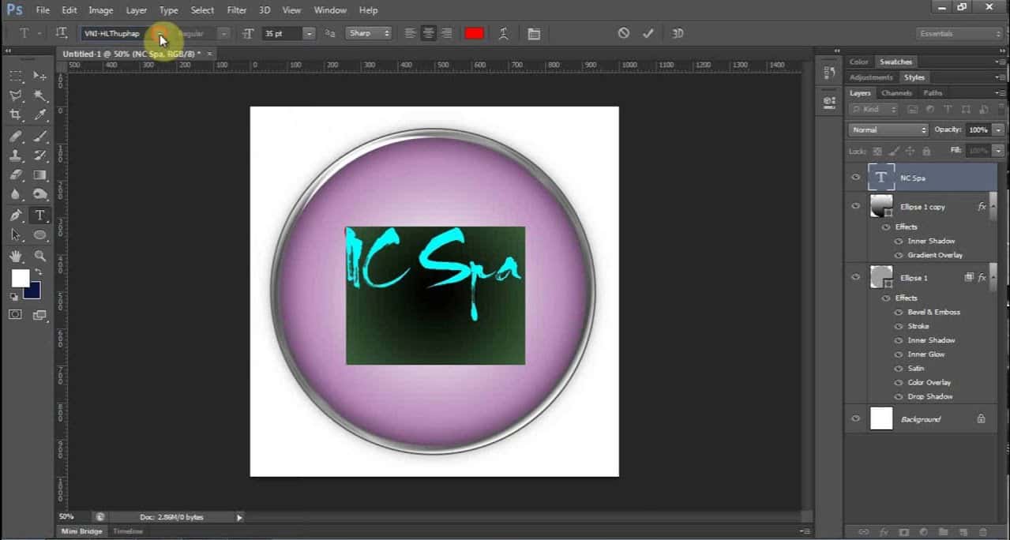Open the anti-aliasing Sharp dropdown
This screenshot has height=540, width=1010.
coord(369,33)
